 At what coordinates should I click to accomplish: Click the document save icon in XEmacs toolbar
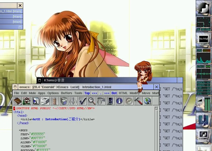point(36,101)
